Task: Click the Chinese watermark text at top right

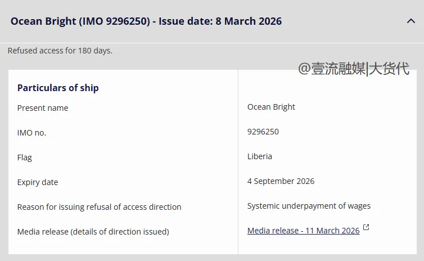Action: pos(354,69)
